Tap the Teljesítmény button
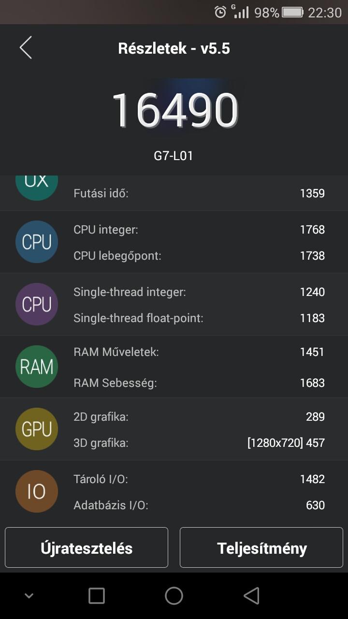The height and width of the screenshot is (619, 348). [261, 547]
